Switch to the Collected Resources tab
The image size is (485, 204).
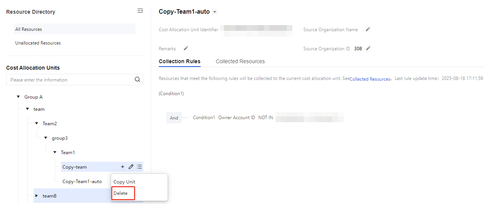(x=240, y=61)
